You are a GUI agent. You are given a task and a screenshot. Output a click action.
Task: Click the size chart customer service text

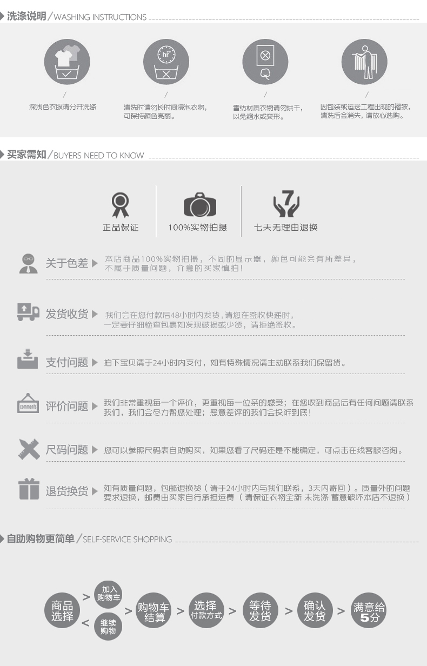[x=253, y=450]
